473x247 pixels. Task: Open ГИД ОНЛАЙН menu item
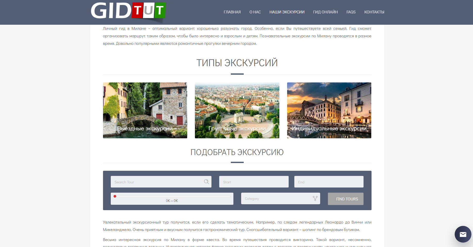(x=325, y=12)
